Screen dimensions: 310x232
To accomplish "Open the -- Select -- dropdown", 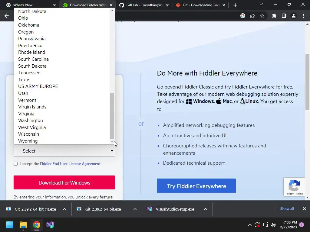I will pyautogui.click(x=64, y=151).
